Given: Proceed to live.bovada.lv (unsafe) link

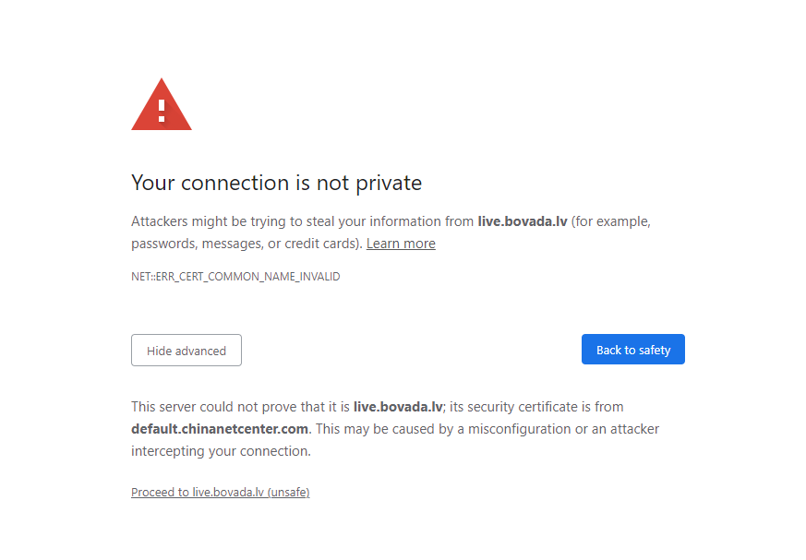Looking at the screenshot, I should [x=220, y=493].
